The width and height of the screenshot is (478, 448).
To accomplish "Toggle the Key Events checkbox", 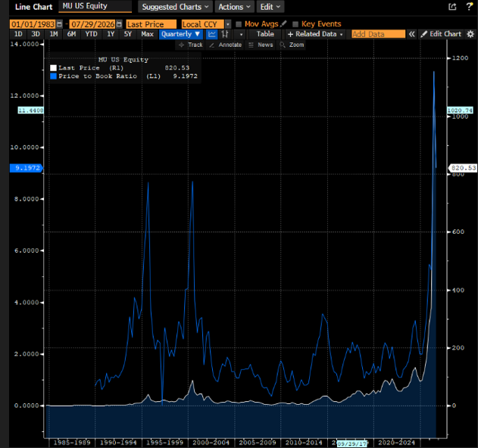I will click(x=295, y=24).
